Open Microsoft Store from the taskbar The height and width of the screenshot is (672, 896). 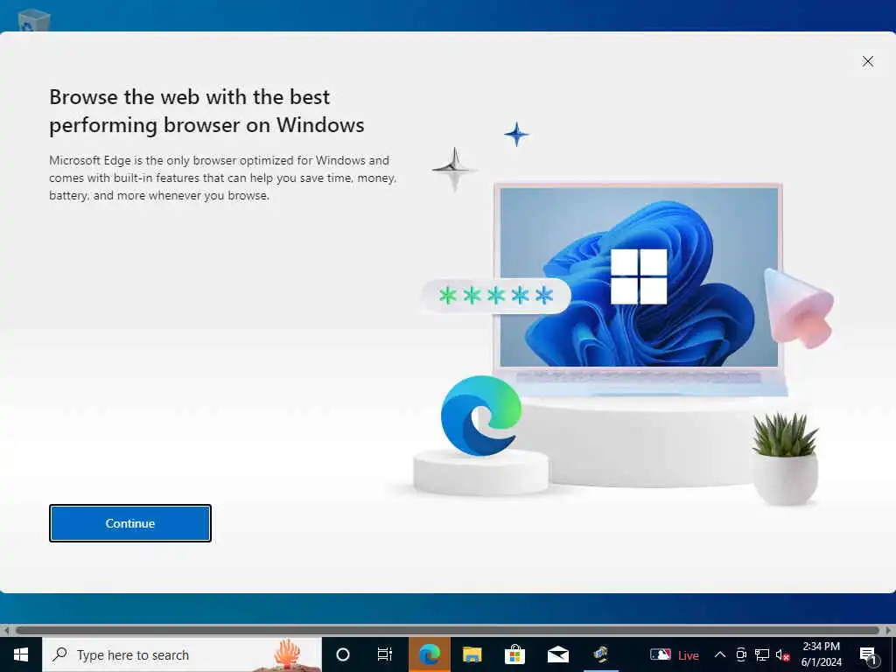(x=514, y=654)
